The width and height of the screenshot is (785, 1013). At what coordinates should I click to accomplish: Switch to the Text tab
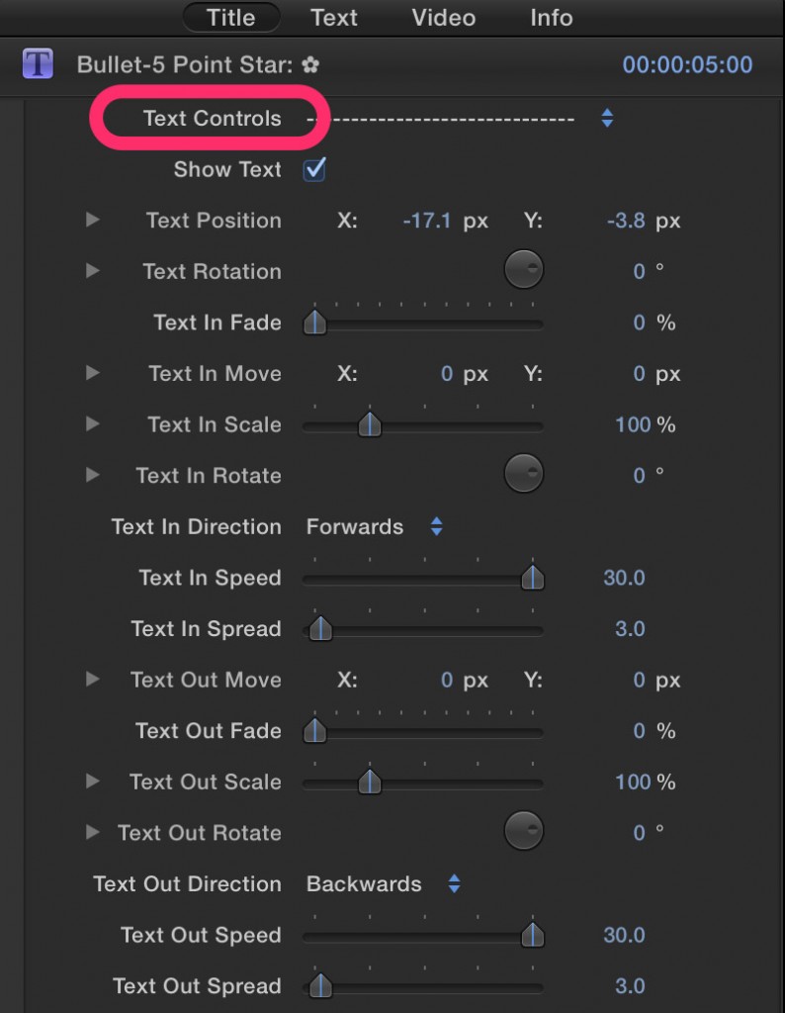click(x=334, y=18)
